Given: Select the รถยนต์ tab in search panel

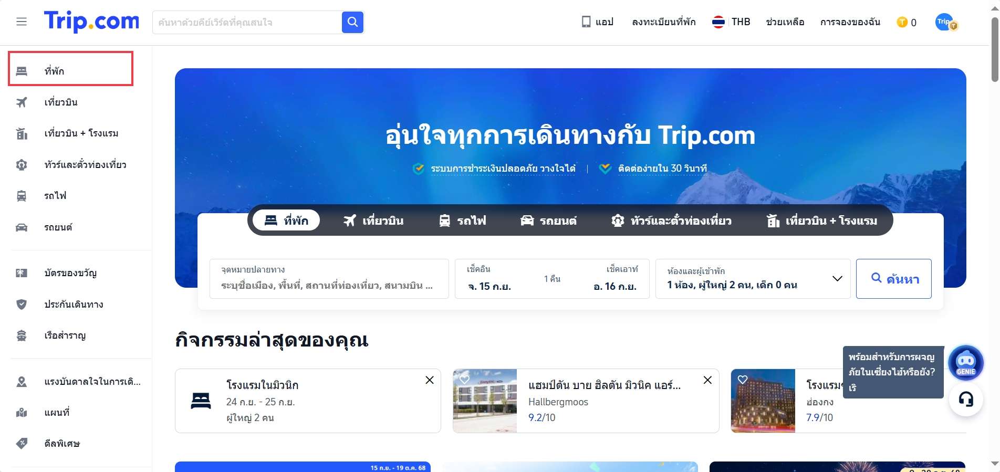Looking at the screenshot, I should (x=548, y=221).
